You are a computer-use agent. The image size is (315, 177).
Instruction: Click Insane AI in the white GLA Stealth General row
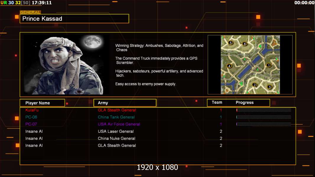pos(34,145)
